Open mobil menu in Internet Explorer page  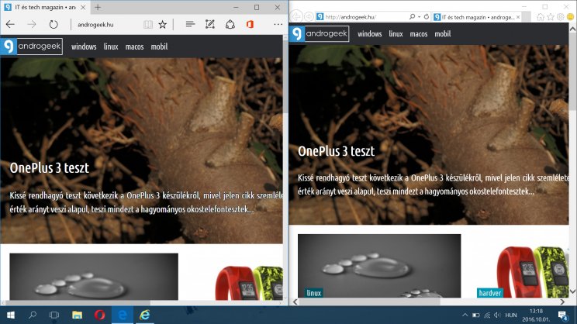[x=442, y=34]
